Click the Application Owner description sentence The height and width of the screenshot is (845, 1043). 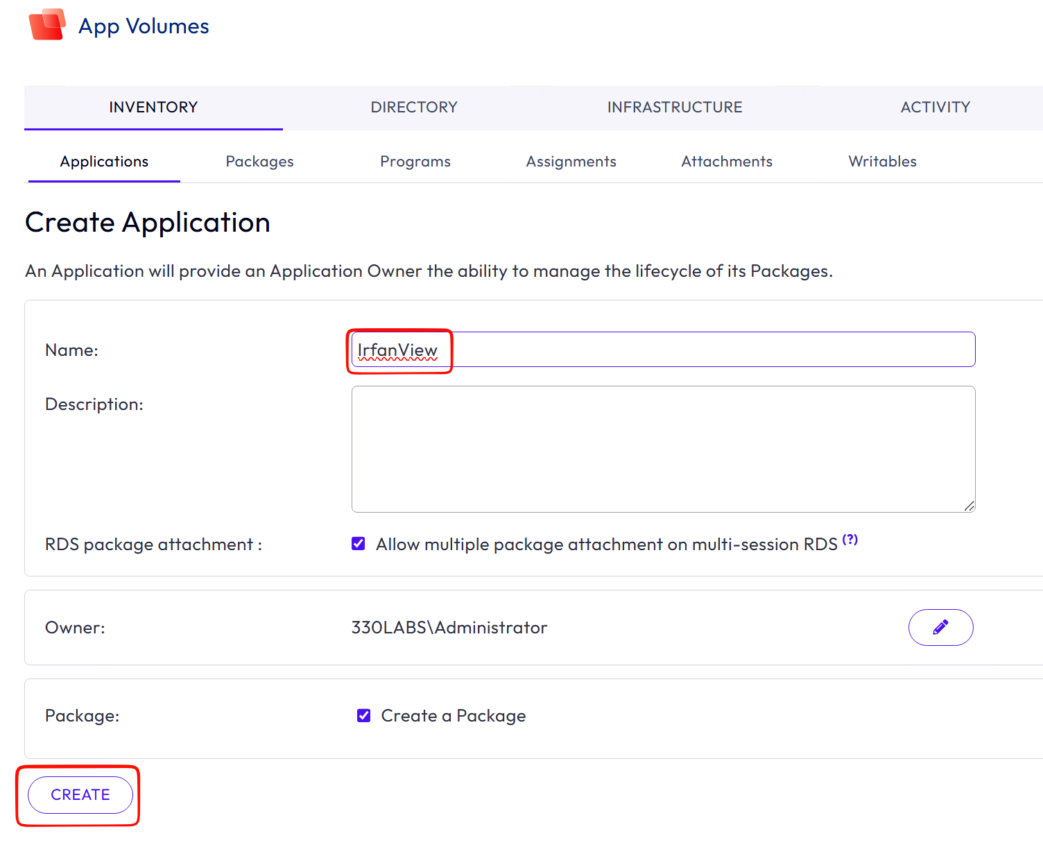coord(429,271)
